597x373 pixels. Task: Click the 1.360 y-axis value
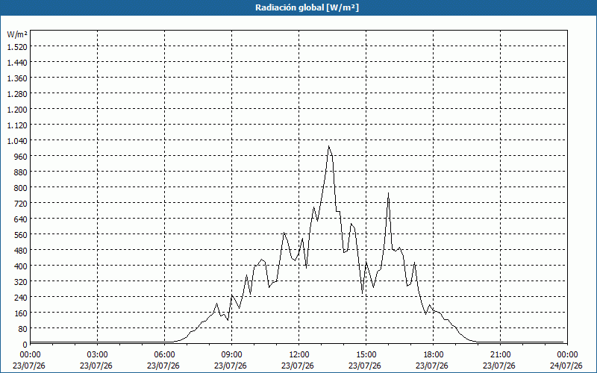tap(17, 78)
